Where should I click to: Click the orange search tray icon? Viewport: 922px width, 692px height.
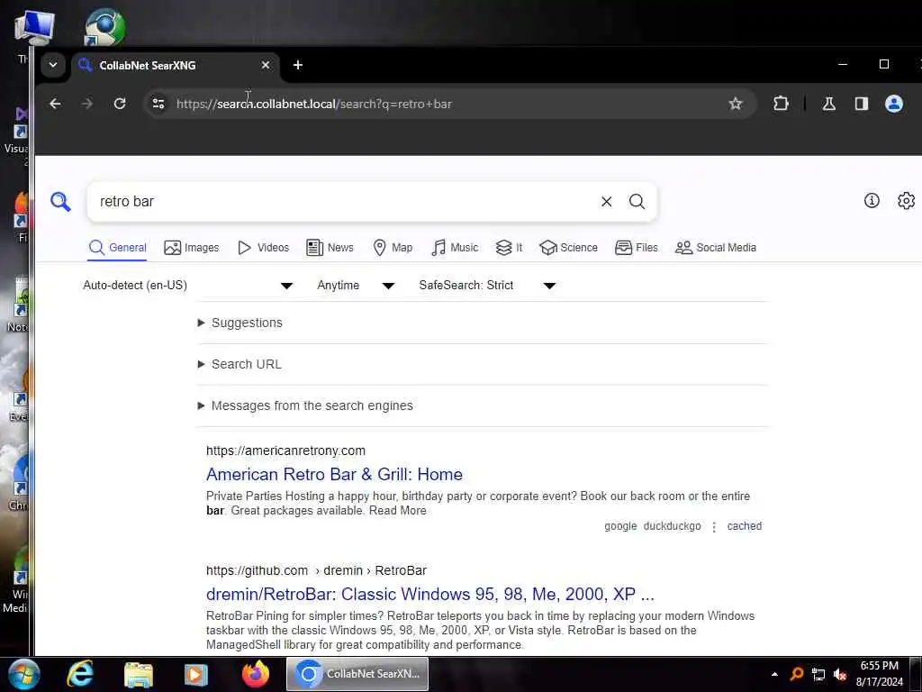797,673
